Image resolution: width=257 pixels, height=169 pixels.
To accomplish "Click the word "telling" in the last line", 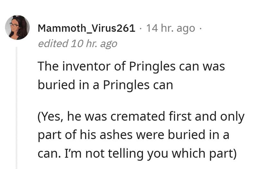I will point(125,154).
